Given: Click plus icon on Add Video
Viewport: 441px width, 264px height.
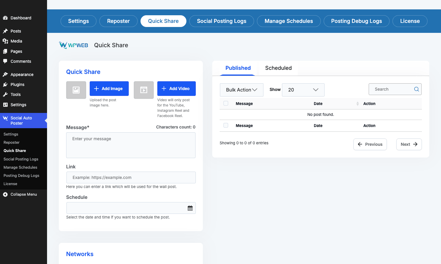Looking at the screenshot, I should [x=164, y=89].
